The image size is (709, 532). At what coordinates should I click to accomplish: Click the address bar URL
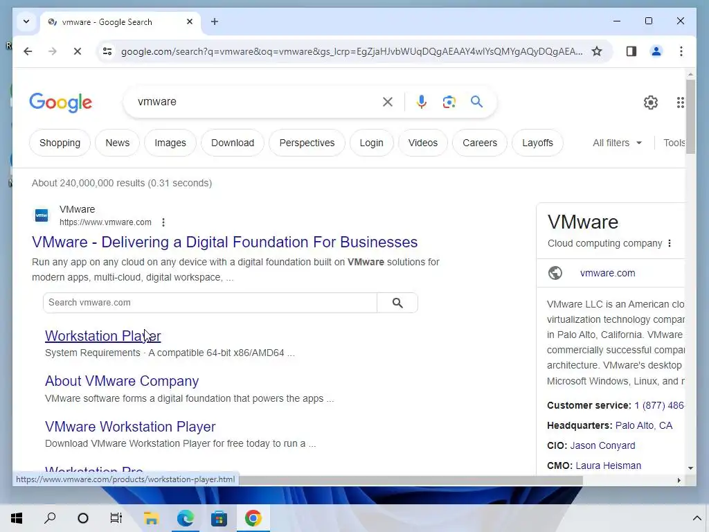[351, 51]
